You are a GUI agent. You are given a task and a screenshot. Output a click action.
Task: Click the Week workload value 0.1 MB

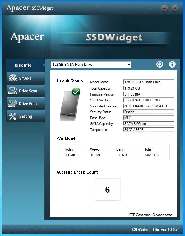pyautogui.click(x=96, y=155)
